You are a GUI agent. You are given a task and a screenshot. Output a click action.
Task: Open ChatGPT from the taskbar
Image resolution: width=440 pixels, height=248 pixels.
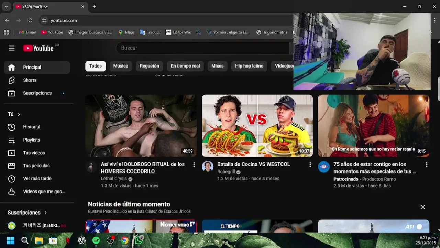(x=82, y=240)
